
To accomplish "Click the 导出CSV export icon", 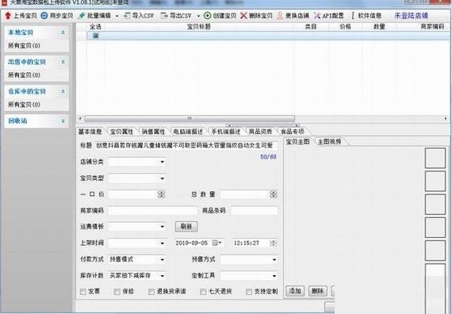I will click(163, 16).
